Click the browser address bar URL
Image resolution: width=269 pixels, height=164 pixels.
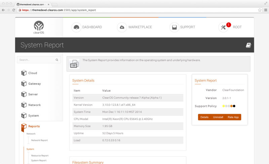59,10
